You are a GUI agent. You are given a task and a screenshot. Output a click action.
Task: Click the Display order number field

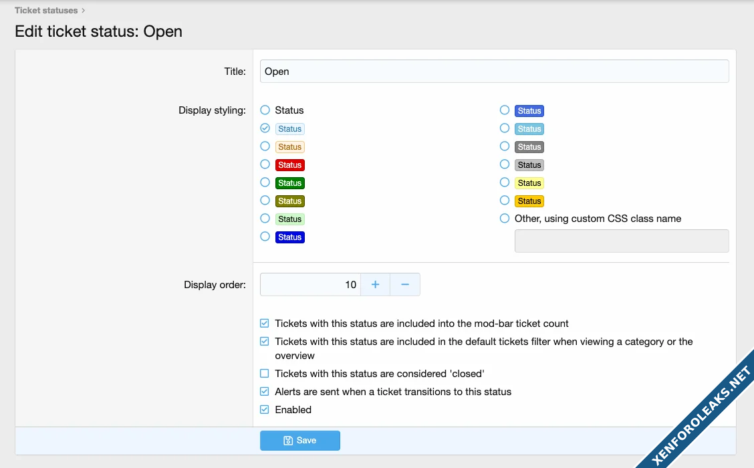click(310, 285)
